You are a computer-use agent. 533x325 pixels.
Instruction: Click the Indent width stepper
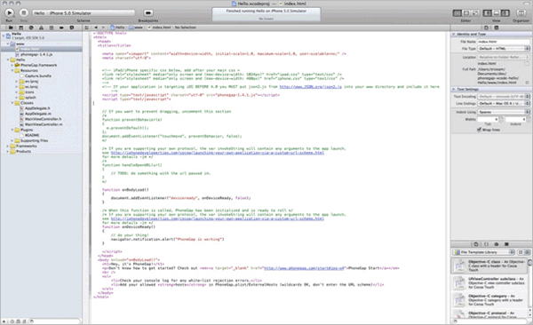(528, 119)
